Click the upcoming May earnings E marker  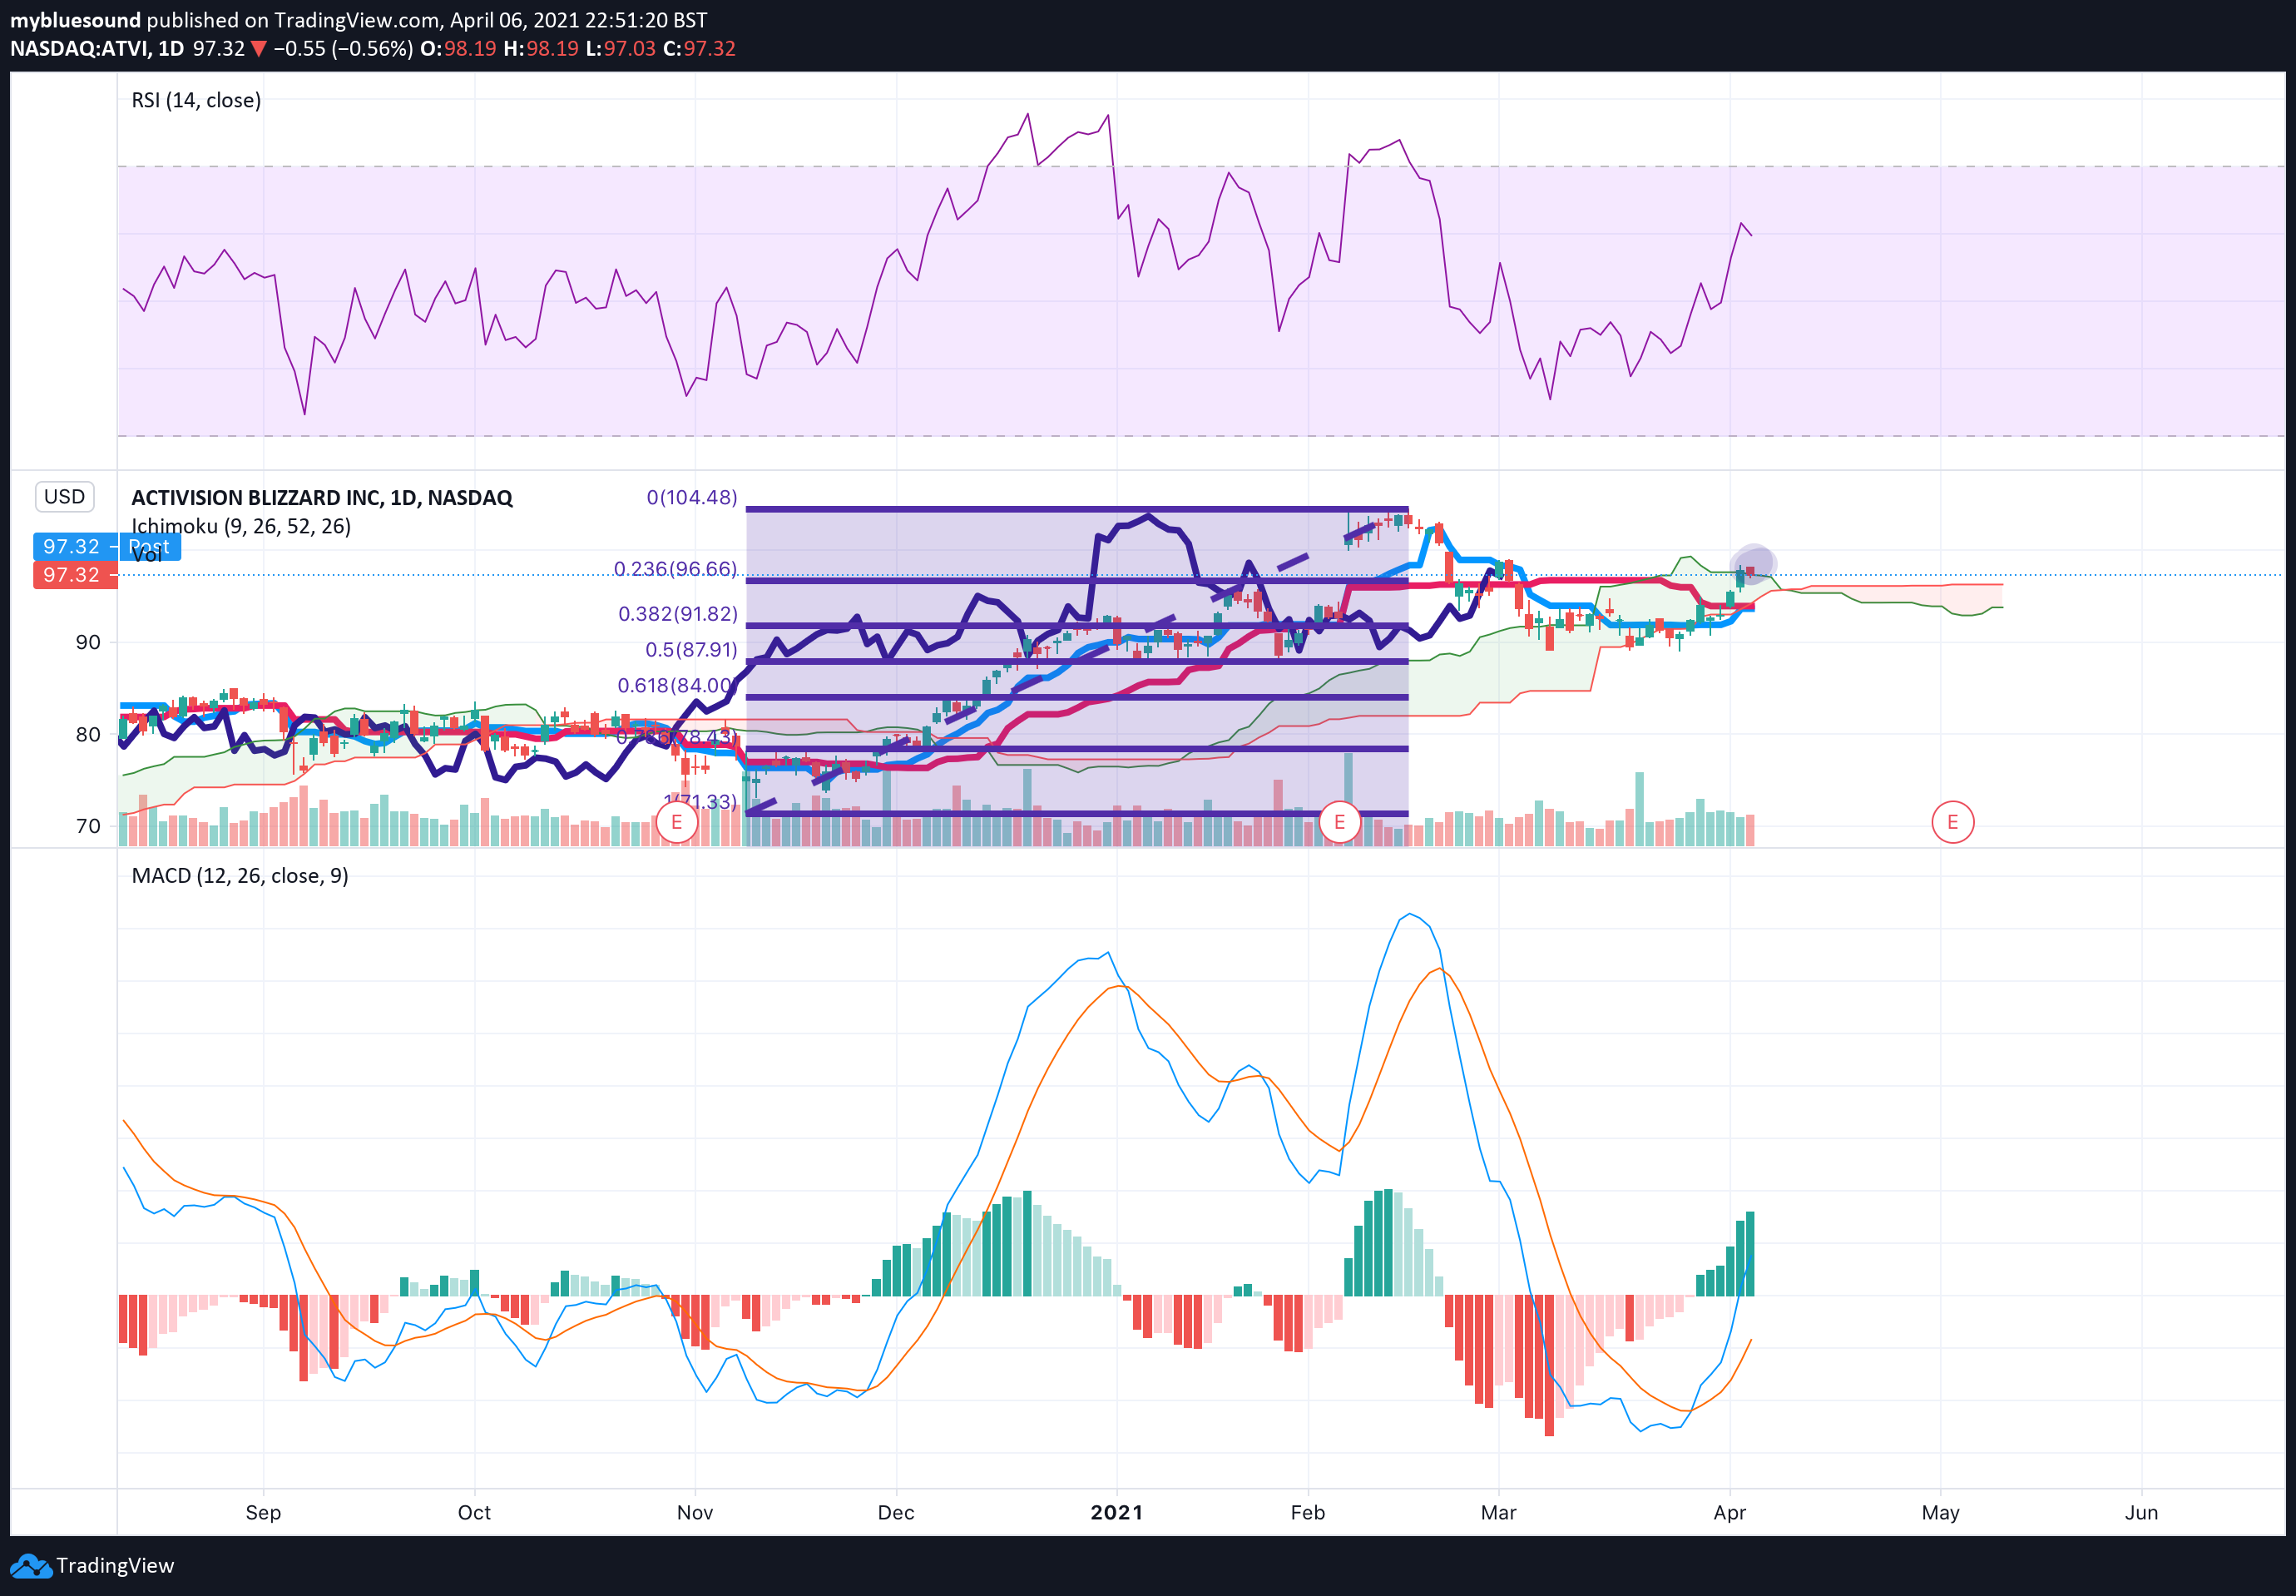pyautogui.click(x=1952, y=822)
